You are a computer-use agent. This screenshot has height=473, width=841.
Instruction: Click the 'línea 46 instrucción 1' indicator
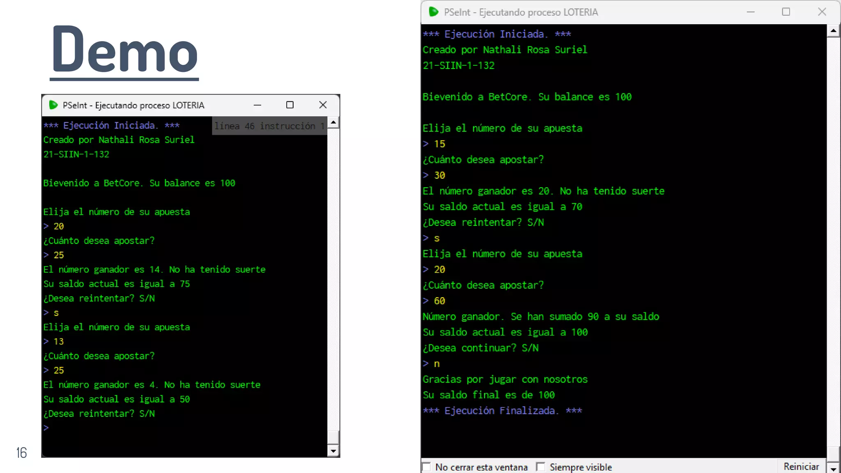269,126
